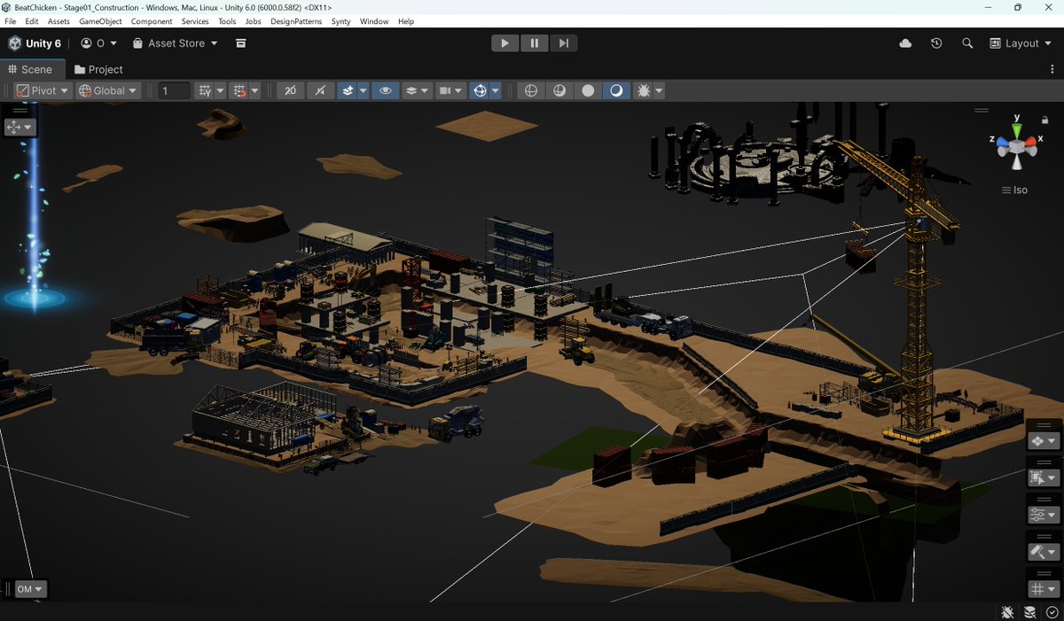Click the gizmos globe icon
The height and width of the screenshot is (621, 1064).
480,90
